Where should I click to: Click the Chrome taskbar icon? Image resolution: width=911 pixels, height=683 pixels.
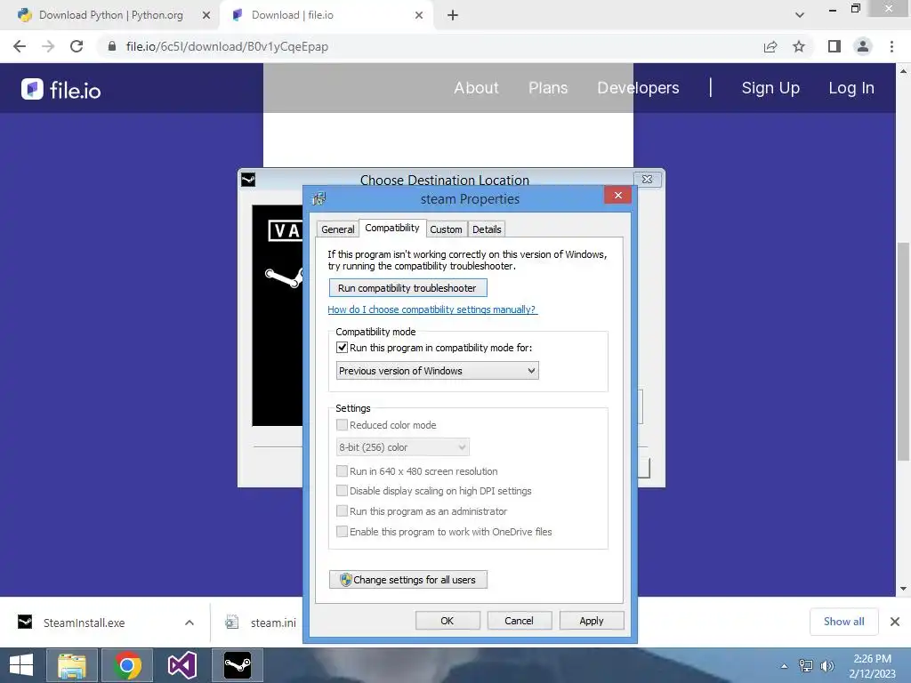tap(127, 665)
